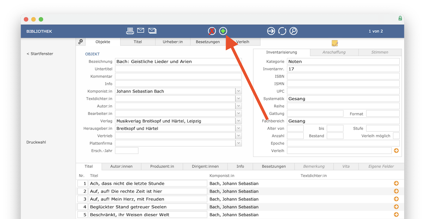Expand the Komponist:in dropdown
The image size is (425, 219).
coord(239,91)
